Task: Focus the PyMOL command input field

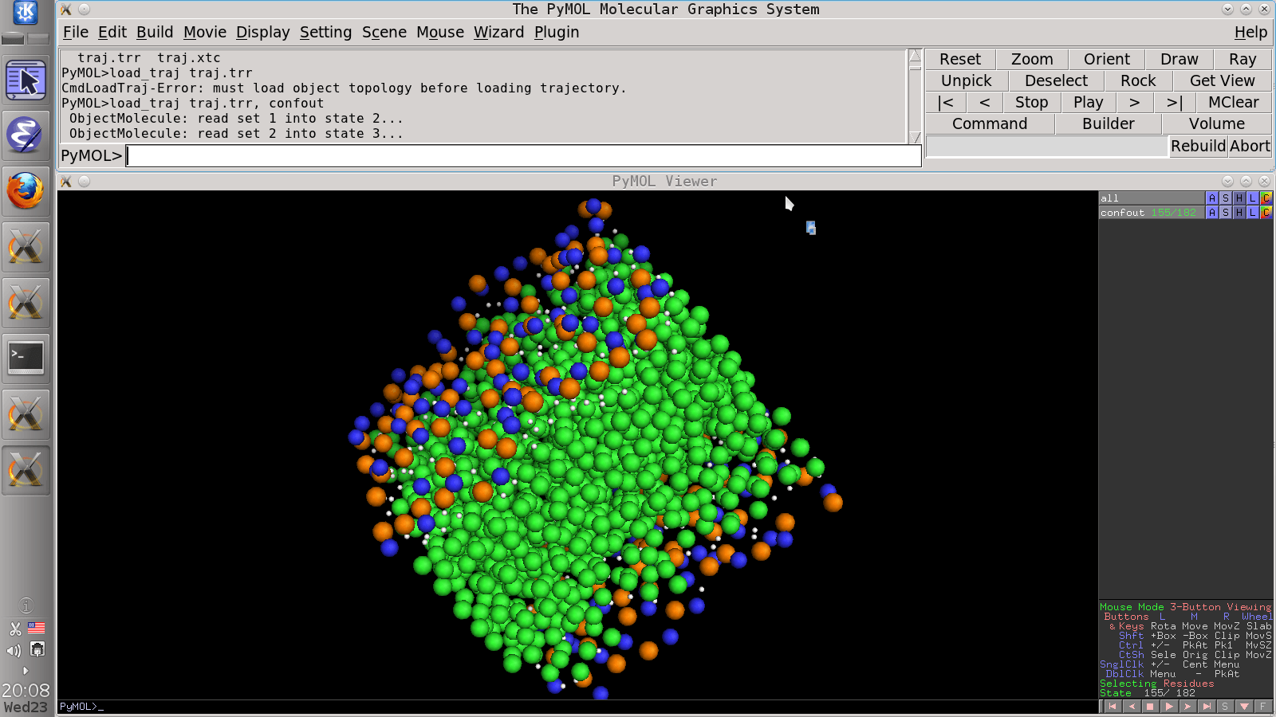Action: point(522,156)
